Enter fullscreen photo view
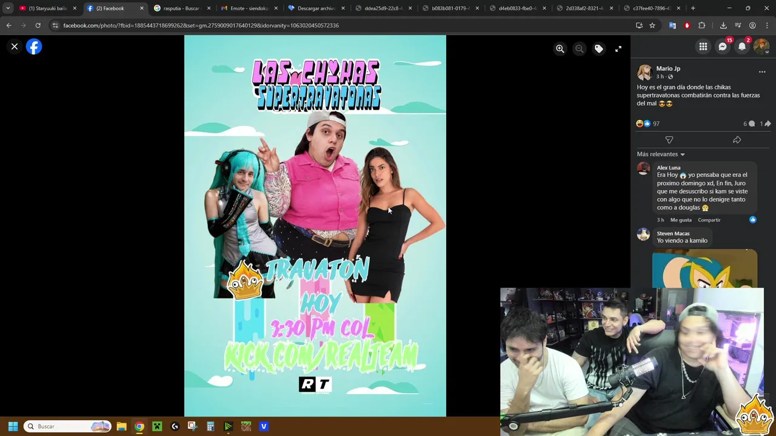Screen dimensions: 776x436 618,49
